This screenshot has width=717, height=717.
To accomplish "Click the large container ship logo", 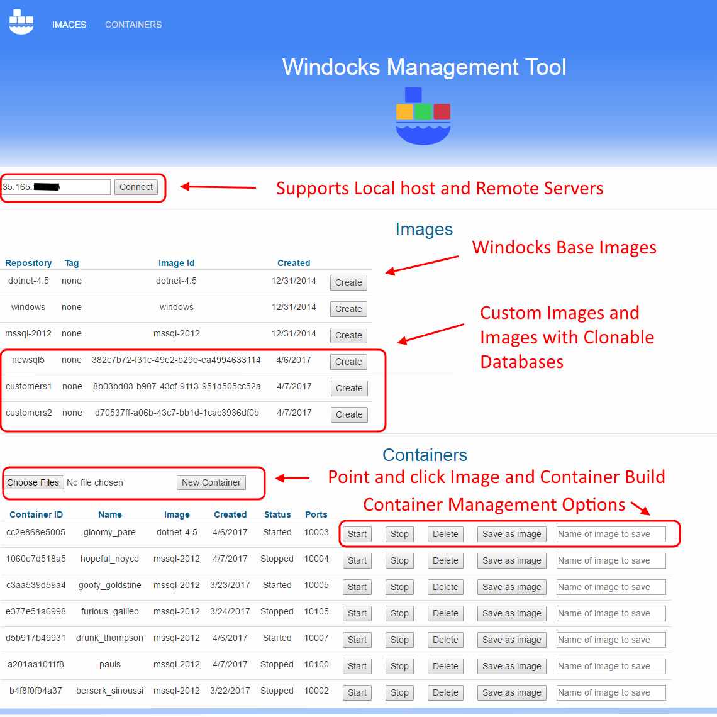I will pos(423,116).
